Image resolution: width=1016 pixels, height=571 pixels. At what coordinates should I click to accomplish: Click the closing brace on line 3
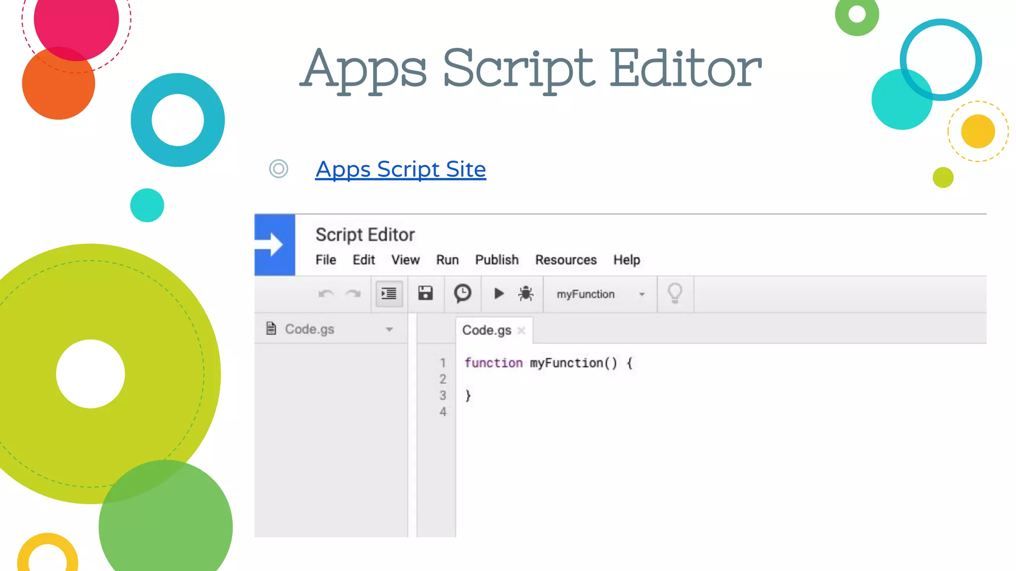pos(468,396)
